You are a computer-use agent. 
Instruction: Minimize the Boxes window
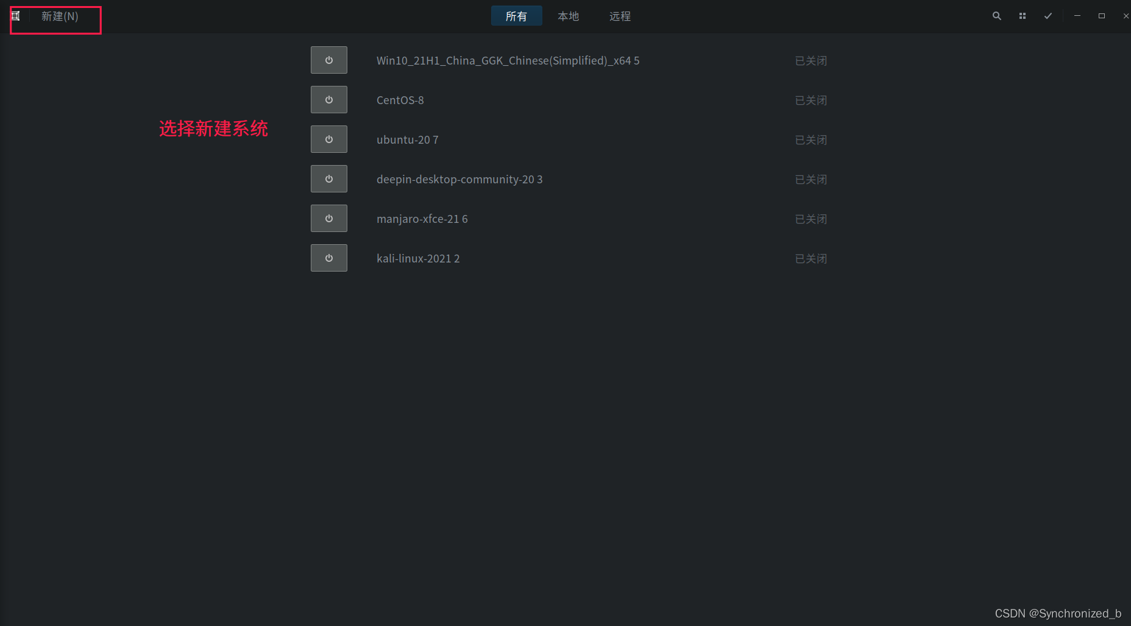click(x=1077, y=16)
